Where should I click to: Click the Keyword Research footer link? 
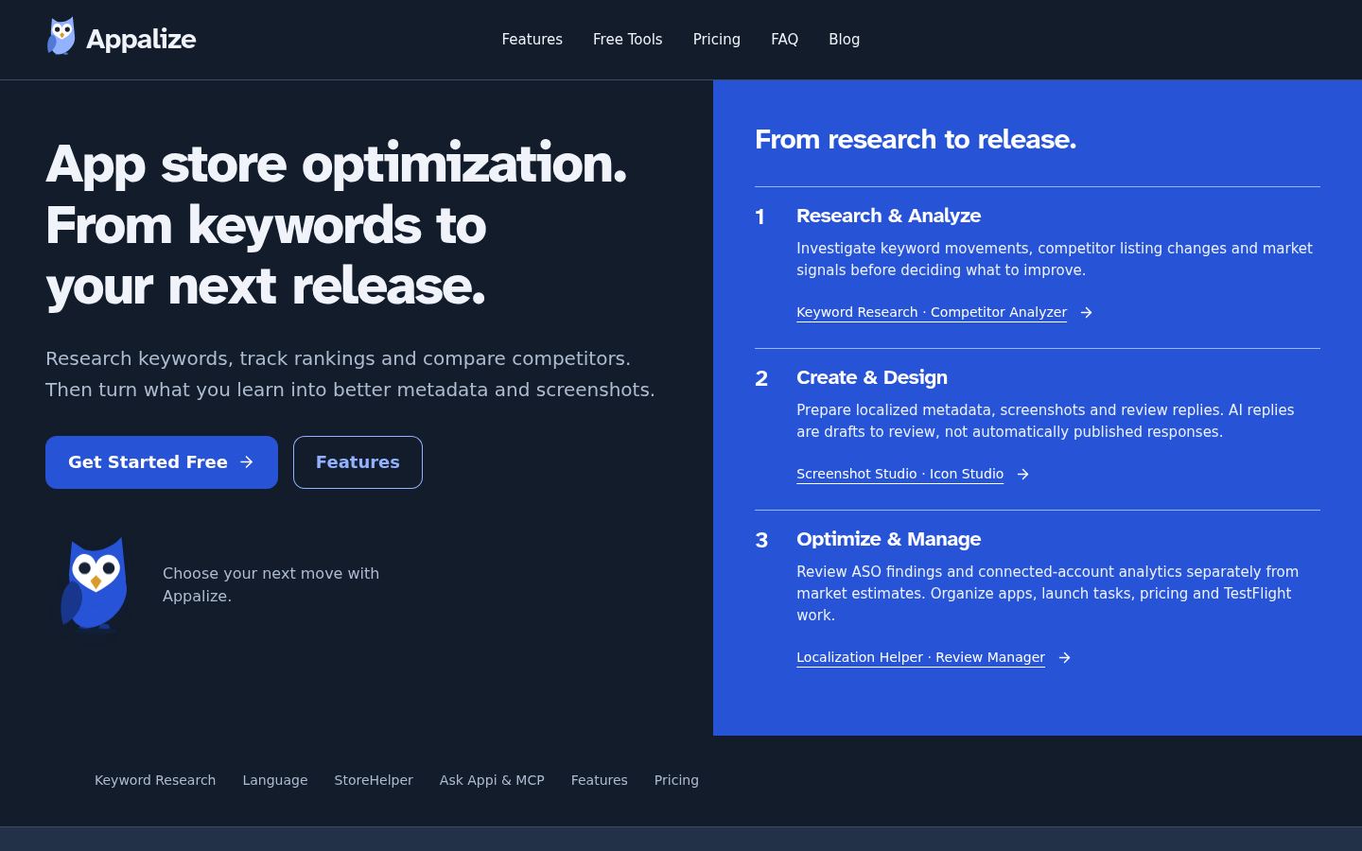[x=155, y=780]
